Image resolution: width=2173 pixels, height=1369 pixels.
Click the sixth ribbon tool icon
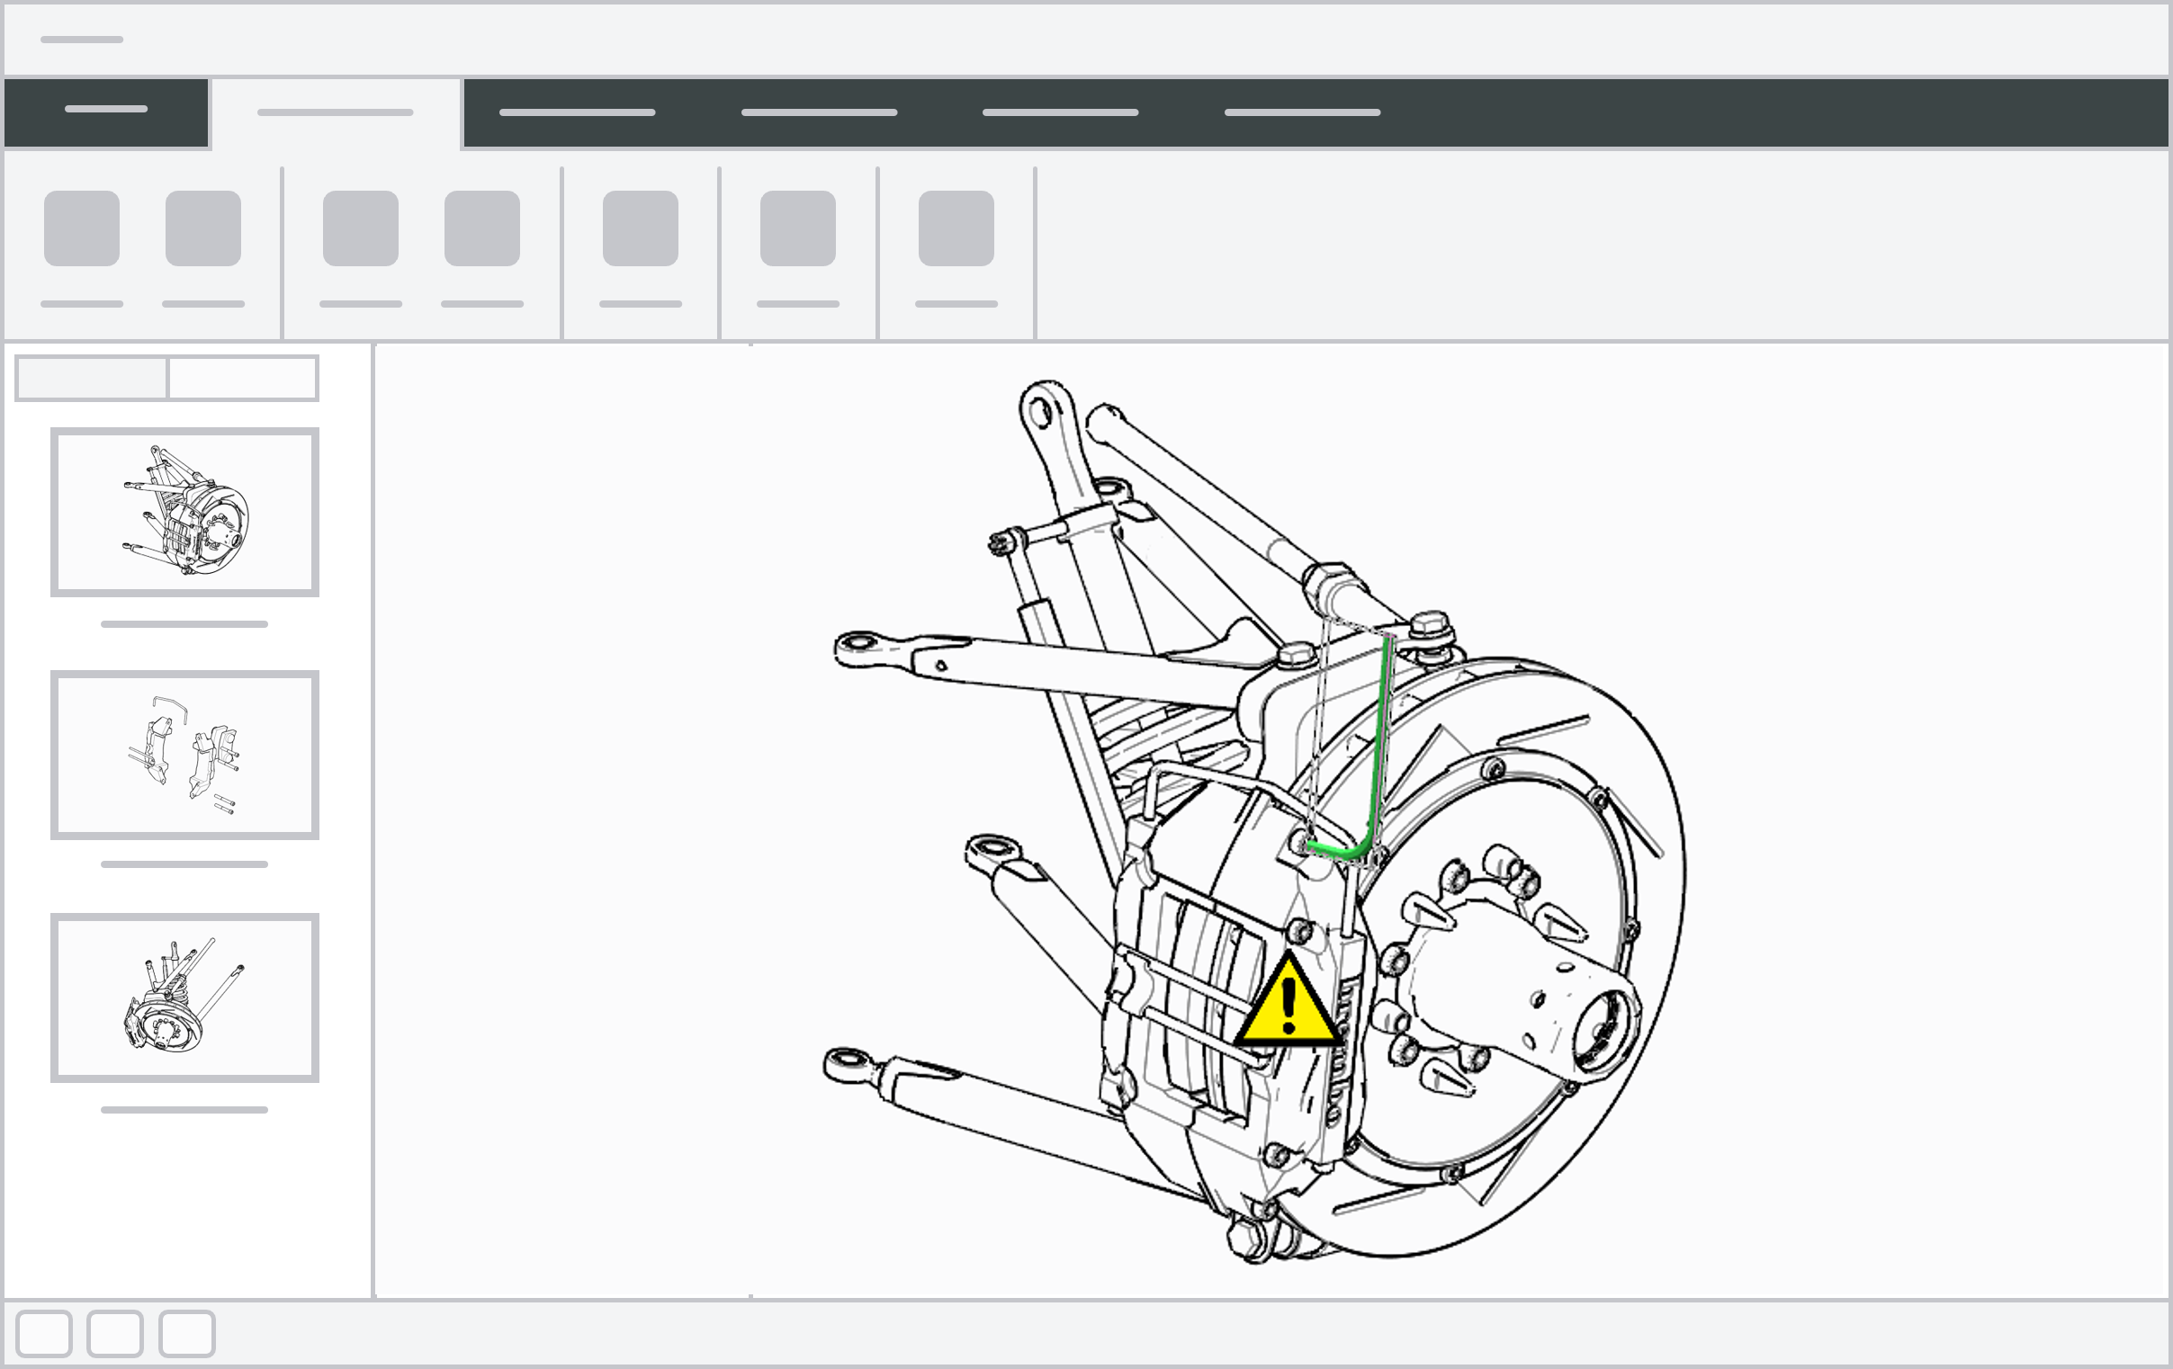(x=798, y=228)
